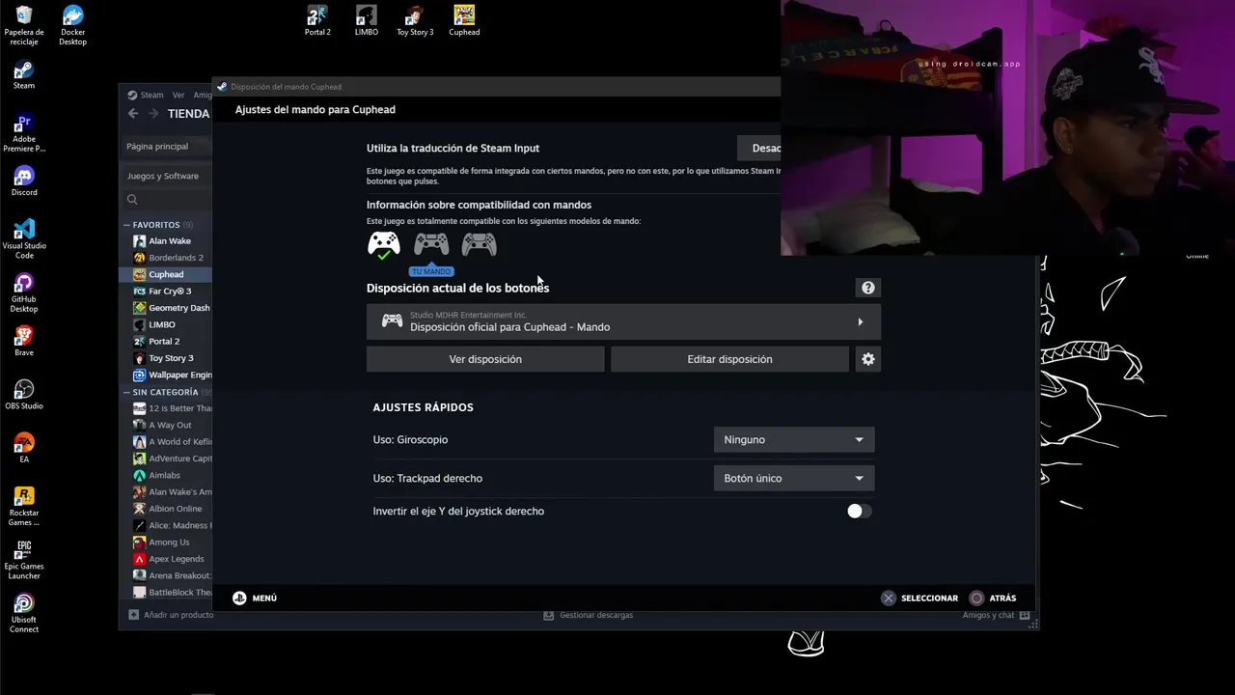The image size is (1235, 695).
Task: Collapse the FAVORITOS category in Steam library
Action: 126,225
